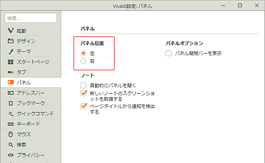
Task: Click the tab icon next to タブ
Action: 11,72
